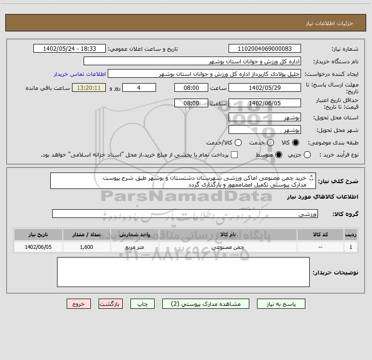Image resolution: width=372 pixels, height=360 pixels.
Task: Open مشاهده مدارک پیوستی (2) button
Action: pyautogui.click(x=206, y=304)
